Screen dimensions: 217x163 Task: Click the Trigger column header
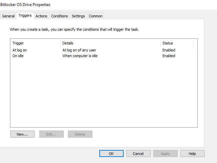point(35,43)
